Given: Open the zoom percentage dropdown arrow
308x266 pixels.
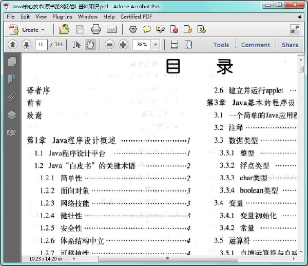Looking at the screenshot, I should [156, 45].
